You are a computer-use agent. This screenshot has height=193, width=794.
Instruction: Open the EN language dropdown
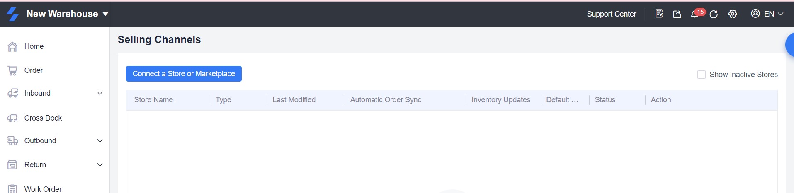pos(774,14)
